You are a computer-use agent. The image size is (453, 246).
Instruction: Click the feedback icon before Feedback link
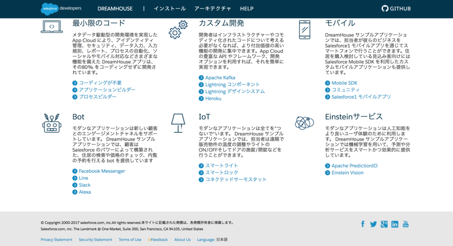(149, 240)
